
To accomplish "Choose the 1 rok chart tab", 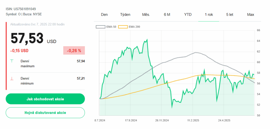I will (x=209, y=14).
